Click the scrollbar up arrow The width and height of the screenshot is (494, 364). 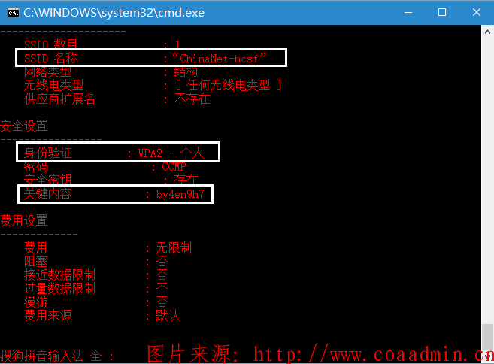coord(487,32)
